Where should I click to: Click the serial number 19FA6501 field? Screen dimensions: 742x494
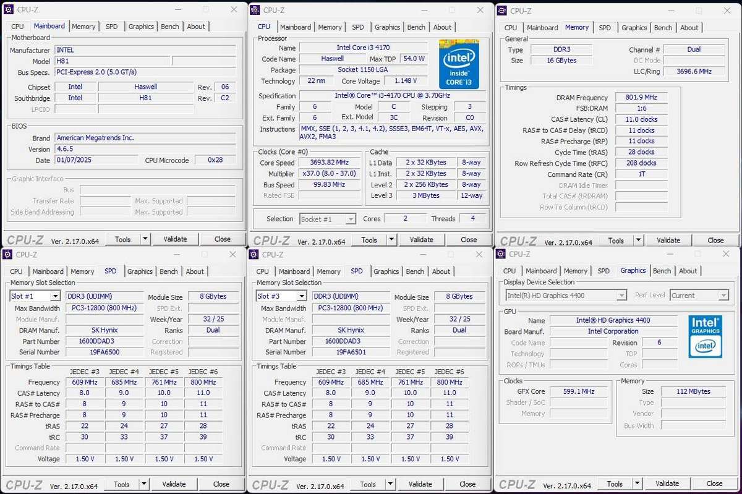[351, 352]
